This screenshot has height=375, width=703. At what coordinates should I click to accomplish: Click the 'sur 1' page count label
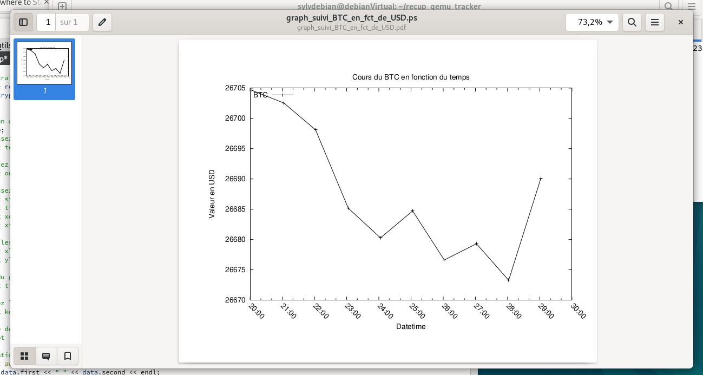pyautogui.click(x=69, y=22)
